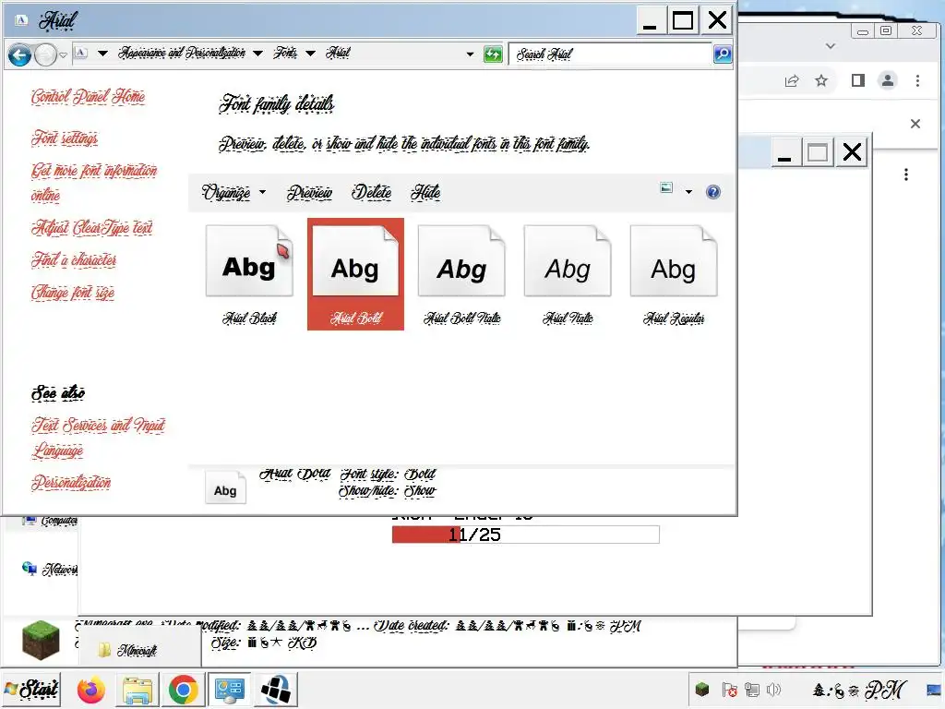Screen dimensions: 945x709
Task: Open Chrome profile avatar icon
Action: coord(887,80)
